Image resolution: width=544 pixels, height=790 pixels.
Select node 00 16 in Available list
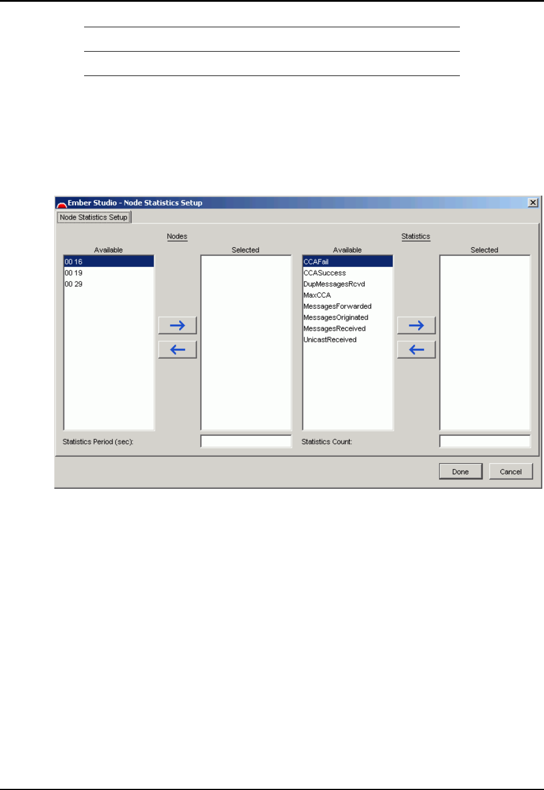click(109, 262)
